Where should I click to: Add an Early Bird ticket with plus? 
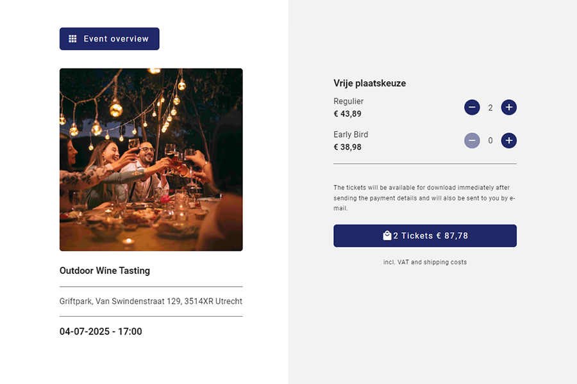click(x=509, y=141)
